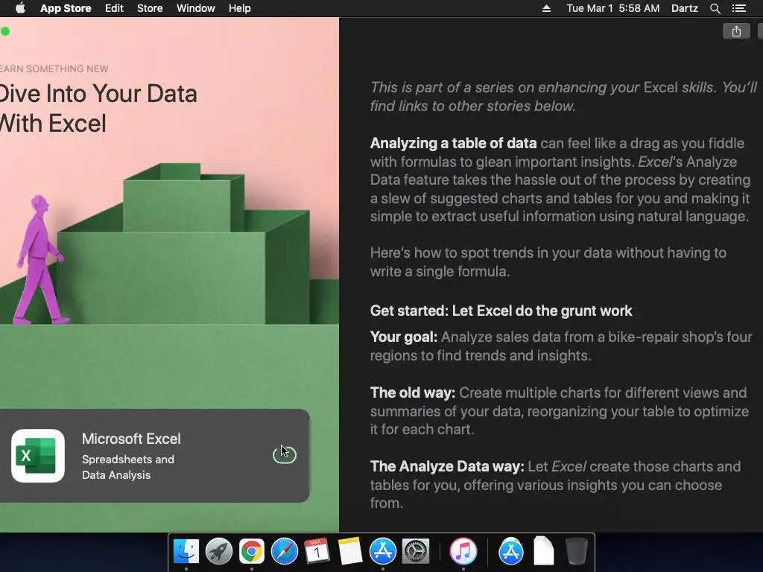Open System Preferences gear in Dock

click(416, 551)
